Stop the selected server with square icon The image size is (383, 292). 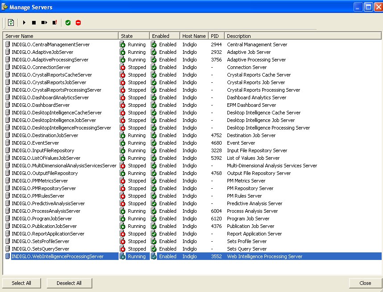point(34,23)
